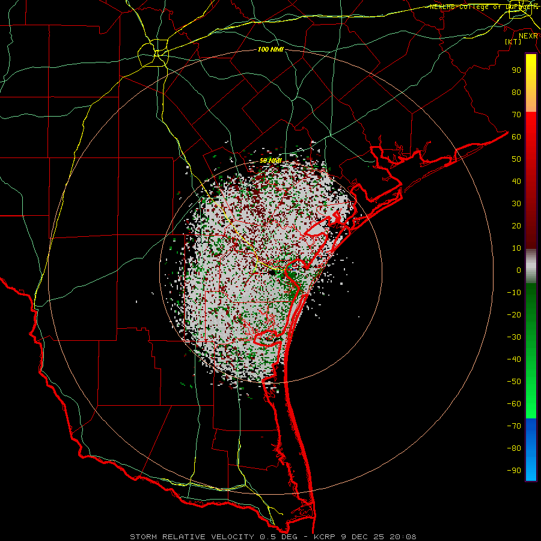Click the "50 NMI" range ring label
Viewport: 541px width, 541px height.
(x=270, y=160)
